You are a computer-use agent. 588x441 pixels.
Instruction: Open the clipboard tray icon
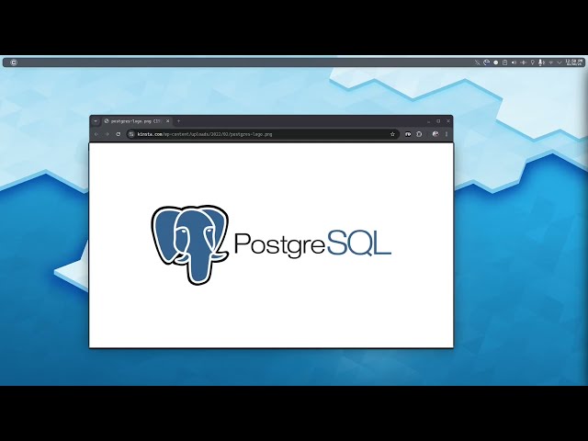pos(504,62)
